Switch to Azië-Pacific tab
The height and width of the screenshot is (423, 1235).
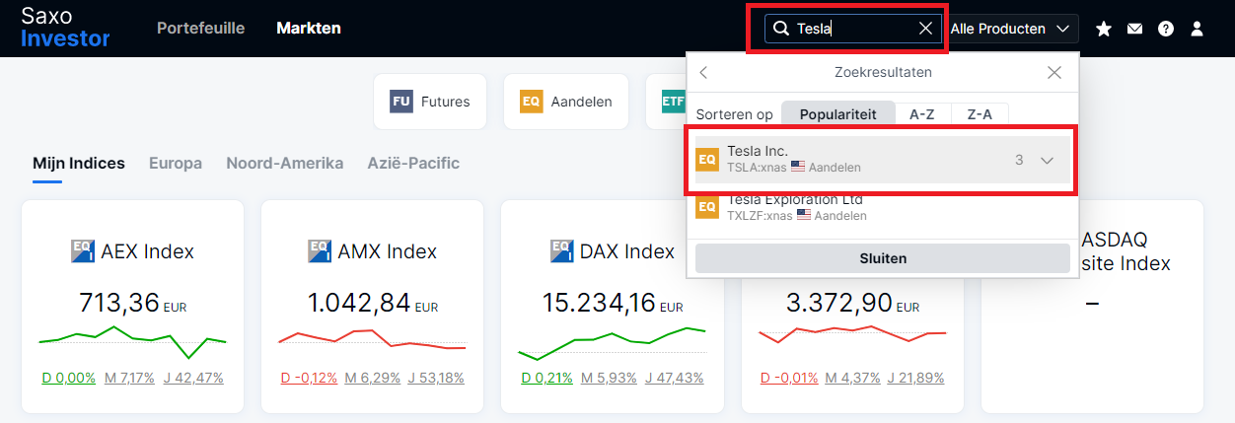pos(413,164)
